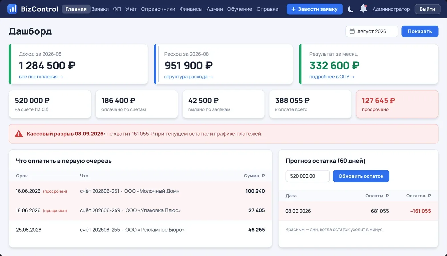
Task: Click the 25.08.2026 due date cell
Action: tap(29, 230)
